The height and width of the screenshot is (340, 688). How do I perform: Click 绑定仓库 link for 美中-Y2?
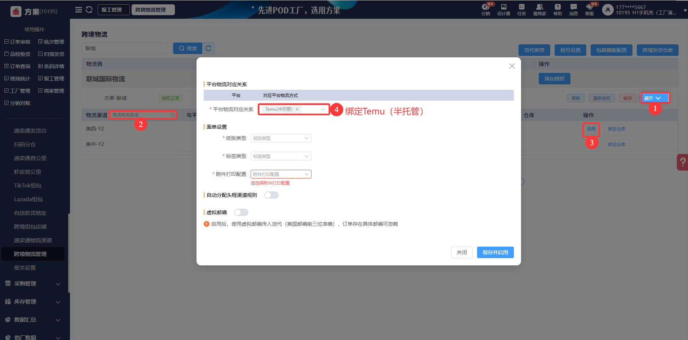617,145
